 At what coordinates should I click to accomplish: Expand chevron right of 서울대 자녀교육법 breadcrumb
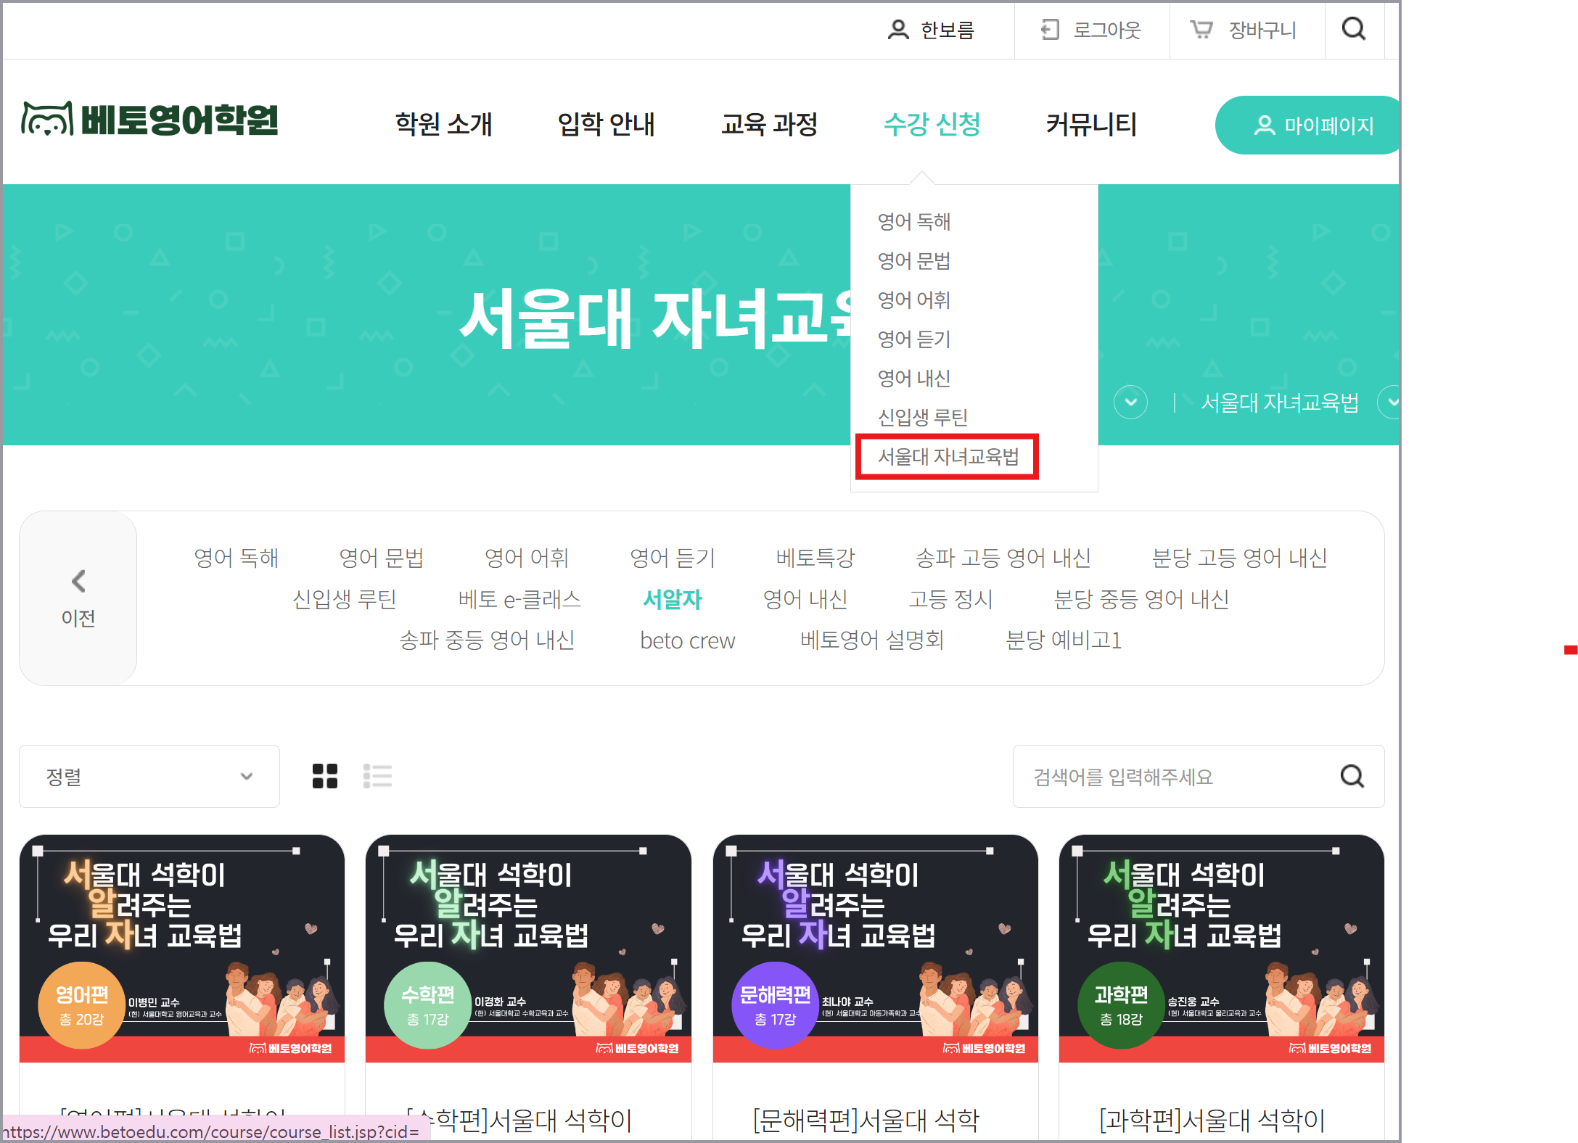click(1389, 402)
